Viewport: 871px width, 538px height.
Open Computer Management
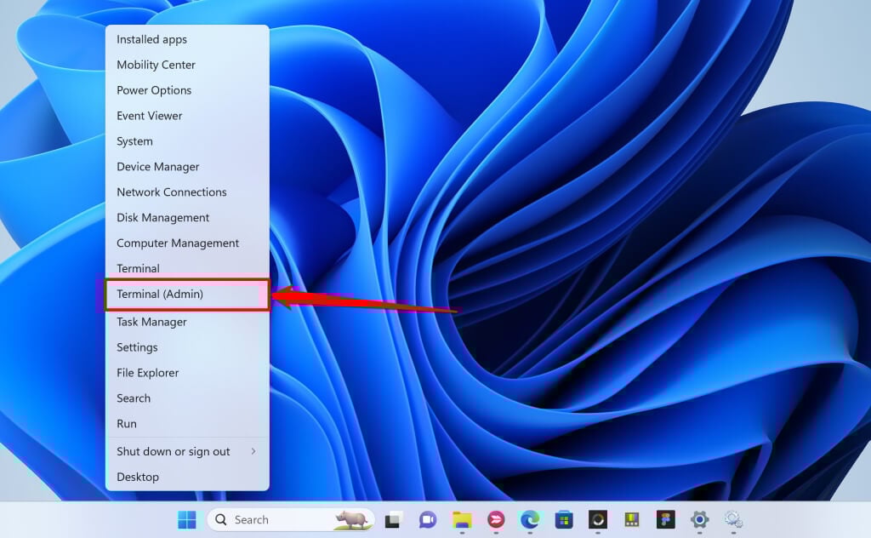coord(187,243)
